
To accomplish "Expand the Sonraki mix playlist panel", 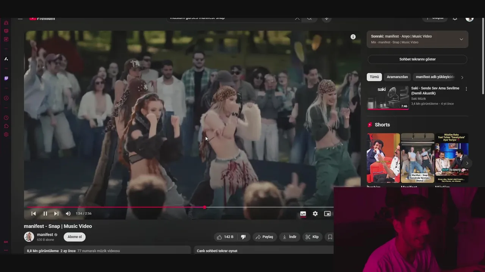I will pos(461,39).
